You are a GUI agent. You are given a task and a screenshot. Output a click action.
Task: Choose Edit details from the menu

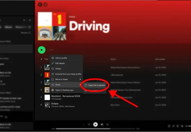(60, 63)
